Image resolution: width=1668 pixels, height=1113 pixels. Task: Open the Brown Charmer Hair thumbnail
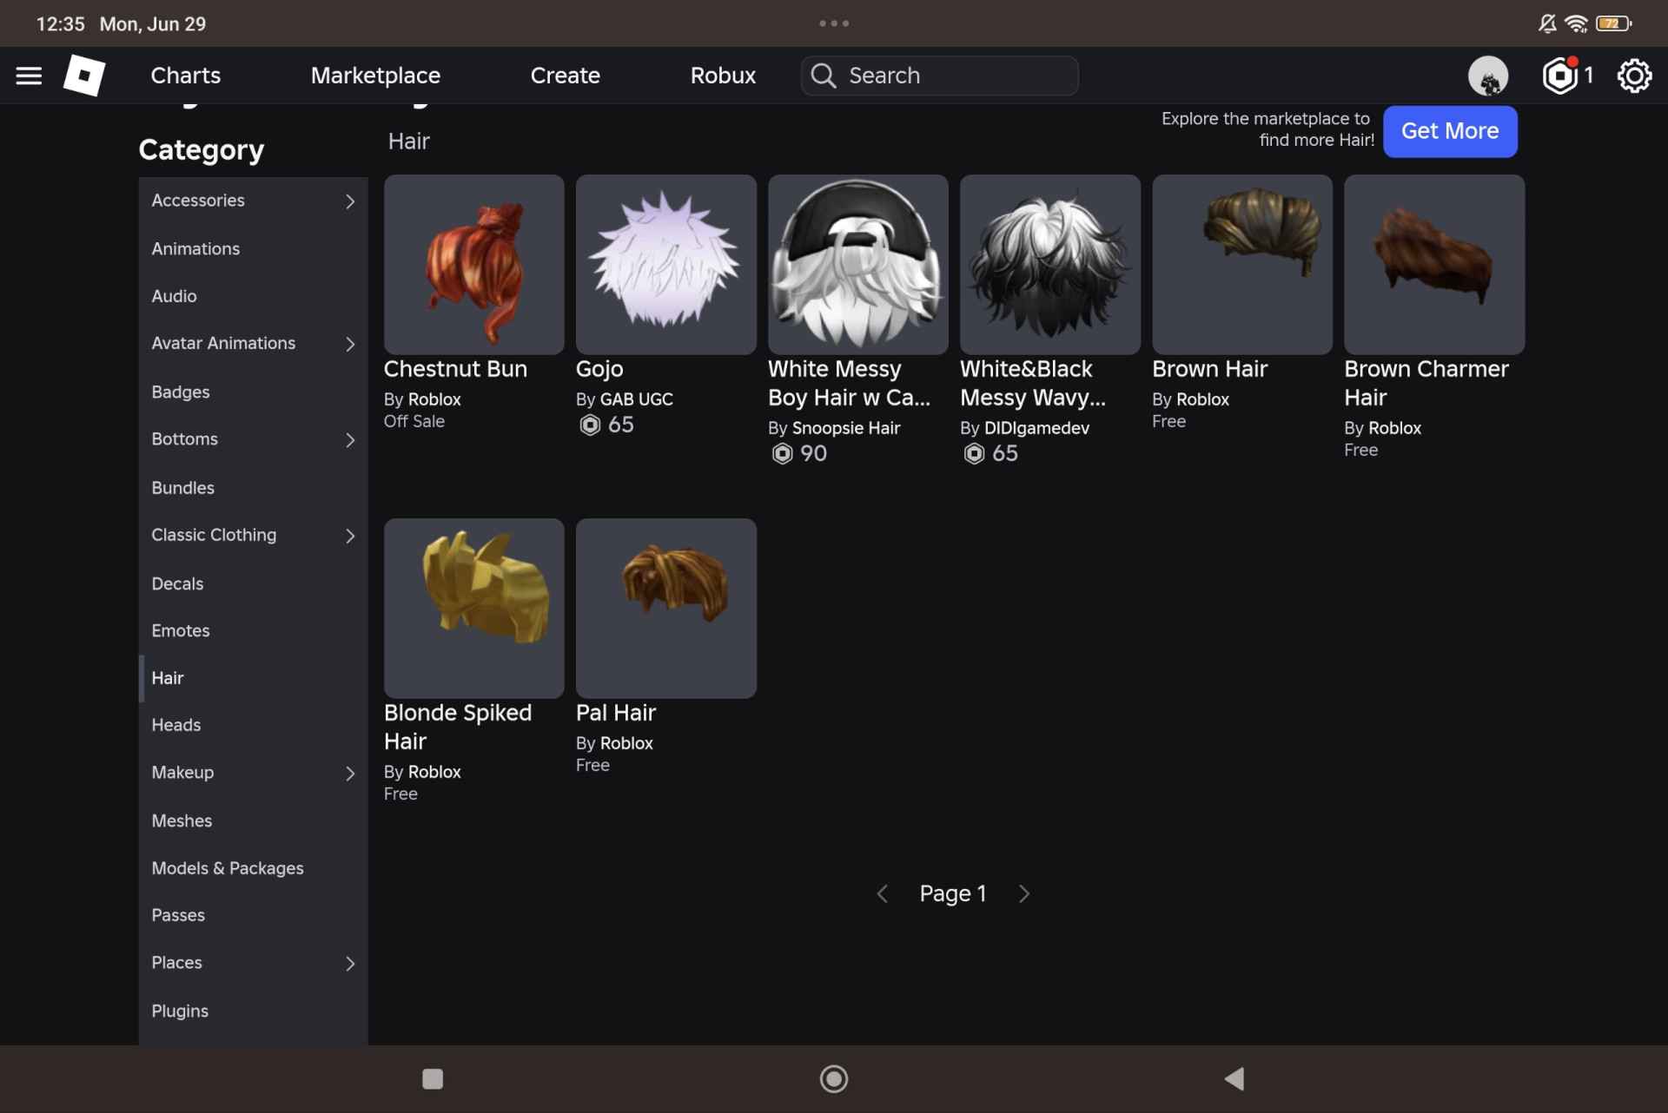pos(1434,264)
